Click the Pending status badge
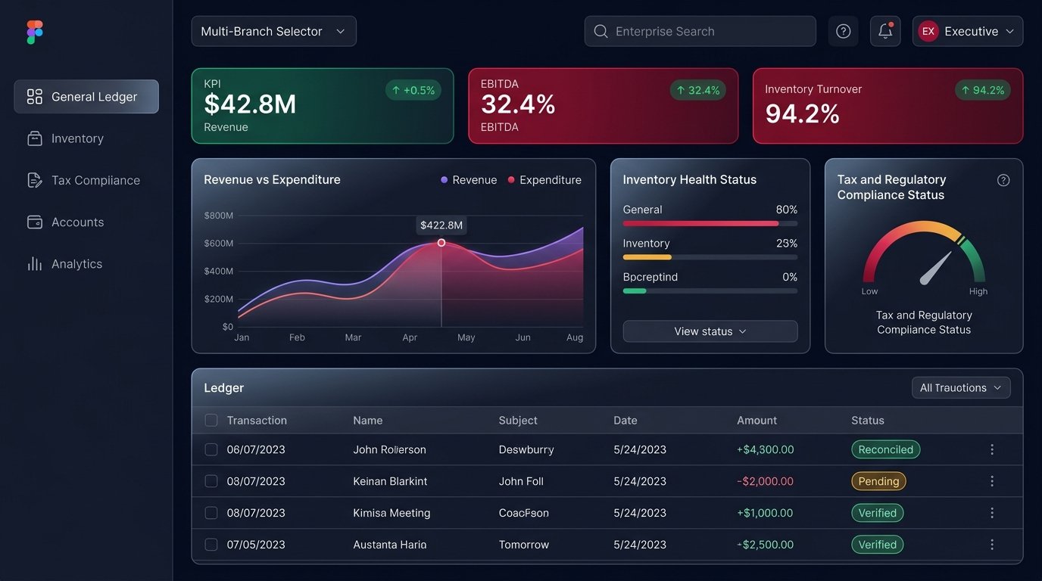Screen dimensions: 1042x581 tap(878, 481)
